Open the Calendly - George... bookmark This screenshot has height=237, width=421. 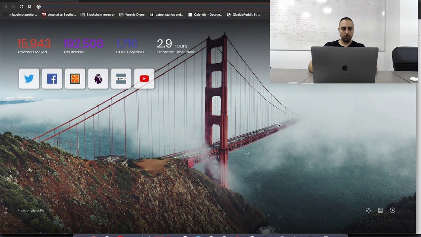coord(205,15)
